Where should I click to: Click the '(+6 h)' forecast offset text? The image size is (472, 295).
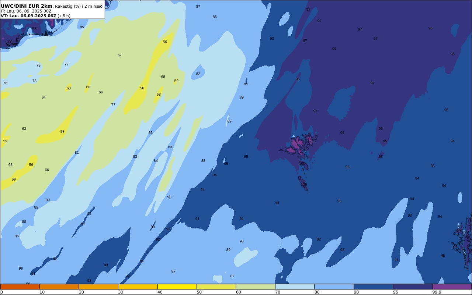coord(64,16)
